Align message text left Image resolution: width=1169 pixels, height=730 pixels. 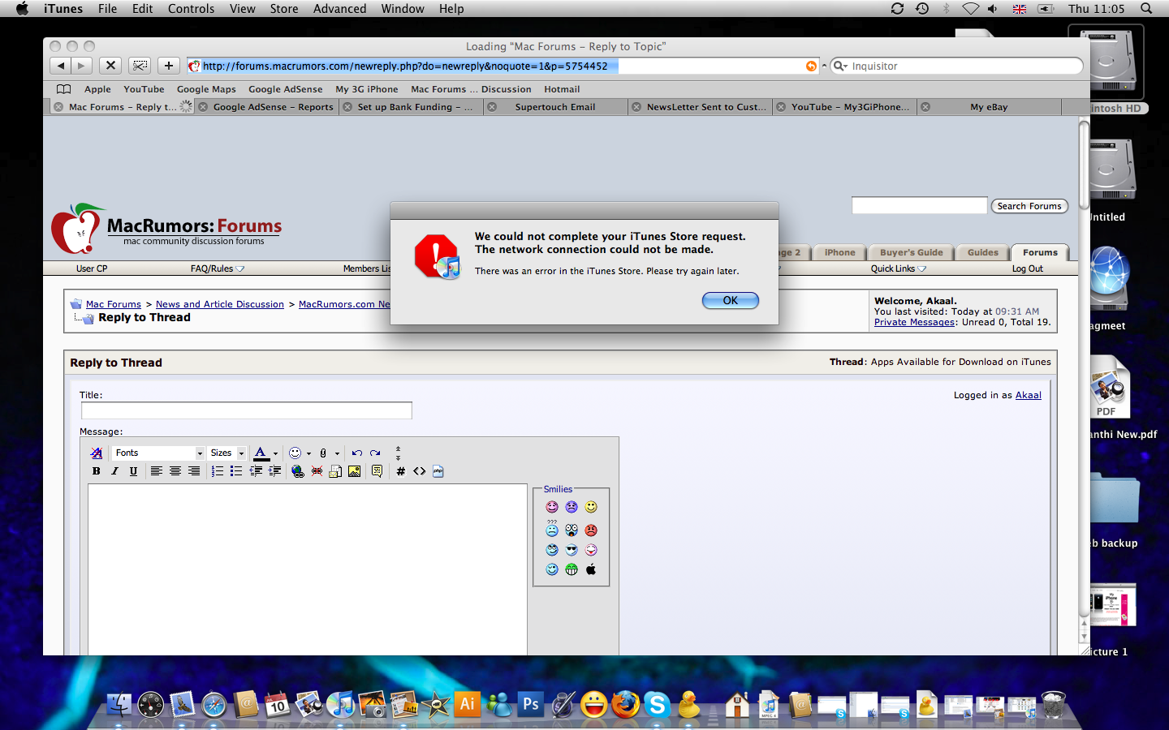(x=156, y=471)
